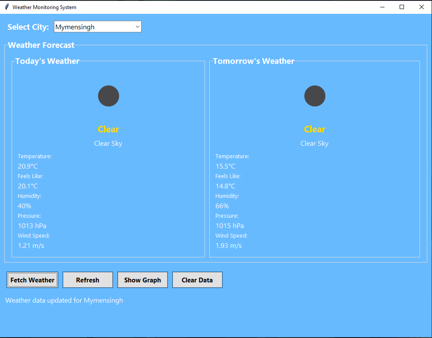The width and height of the screenshot is (432, 338).
Task: Click tomorrow's weather condition circle icon
Action: click(315, 96)
